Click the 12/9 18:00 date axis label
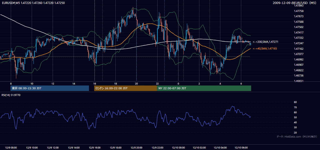The image size is (320, 150). [x=115, y=148]
